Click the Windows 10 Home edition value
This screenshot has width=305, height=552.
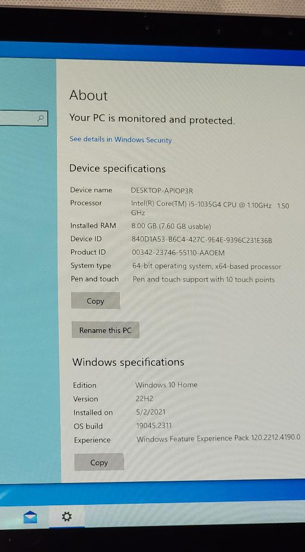(x=166, y=385)
